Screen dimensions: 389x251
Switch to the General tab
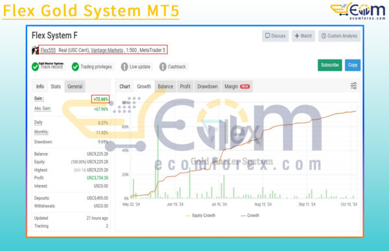tap(75, 86)
